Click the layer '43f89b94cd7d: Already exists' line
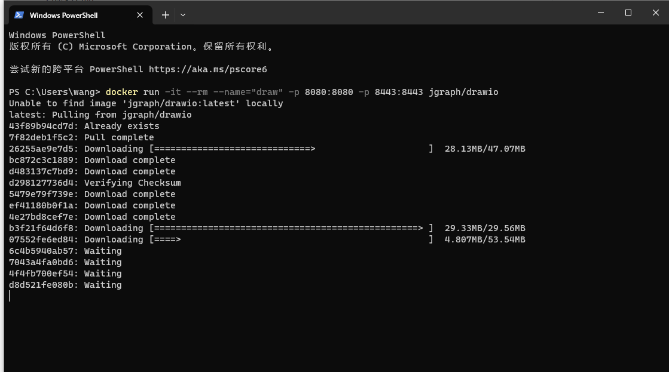669x372 pixels. 84,126
